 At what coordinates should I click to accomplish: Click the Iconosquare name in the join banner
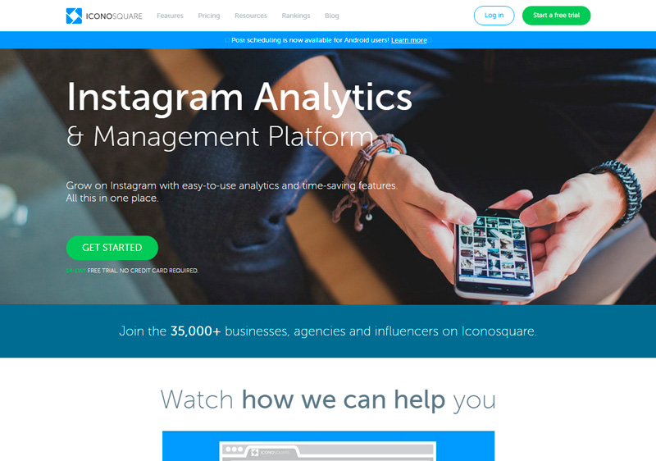498,331
